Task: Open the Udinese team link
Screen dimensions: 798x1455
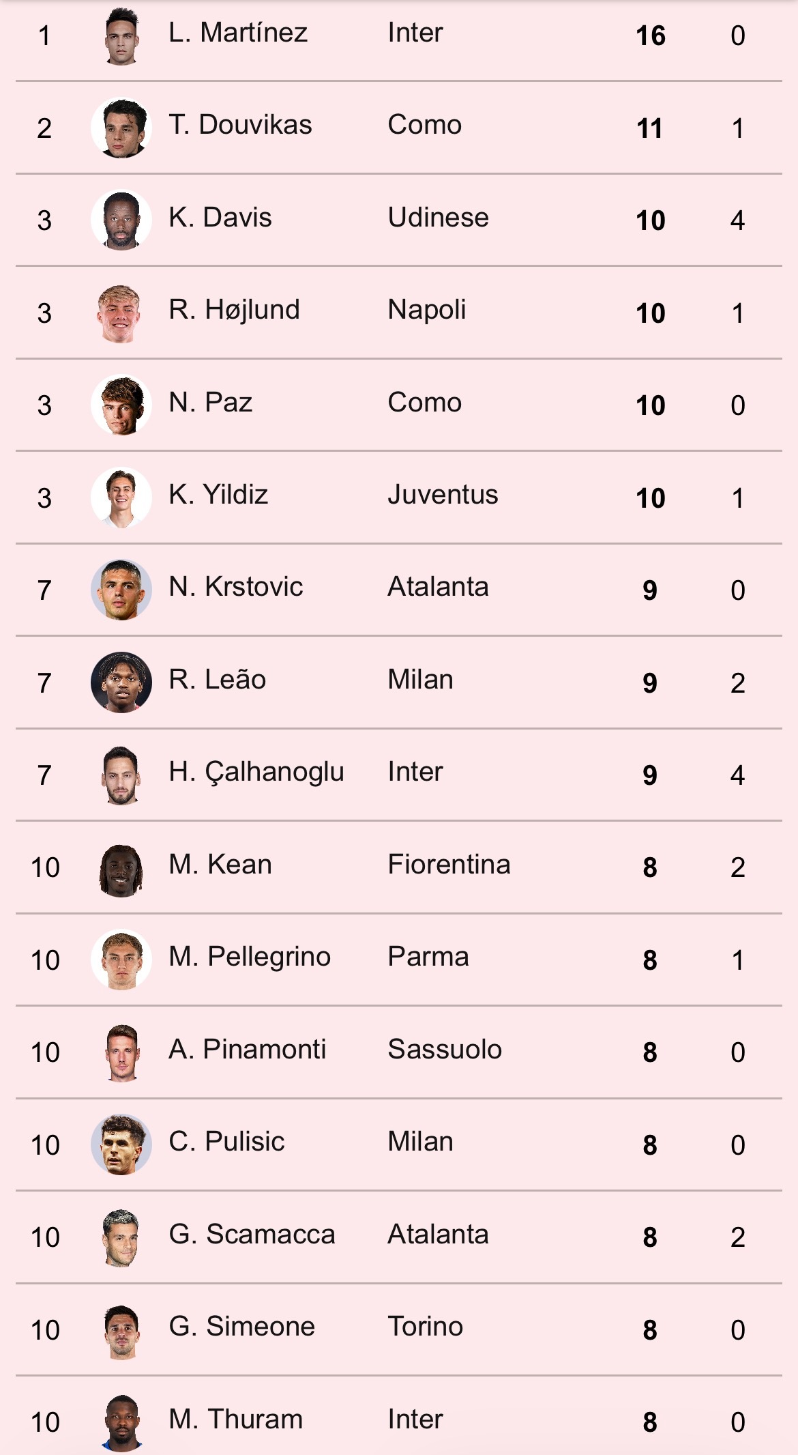Action: click(438, 218)
